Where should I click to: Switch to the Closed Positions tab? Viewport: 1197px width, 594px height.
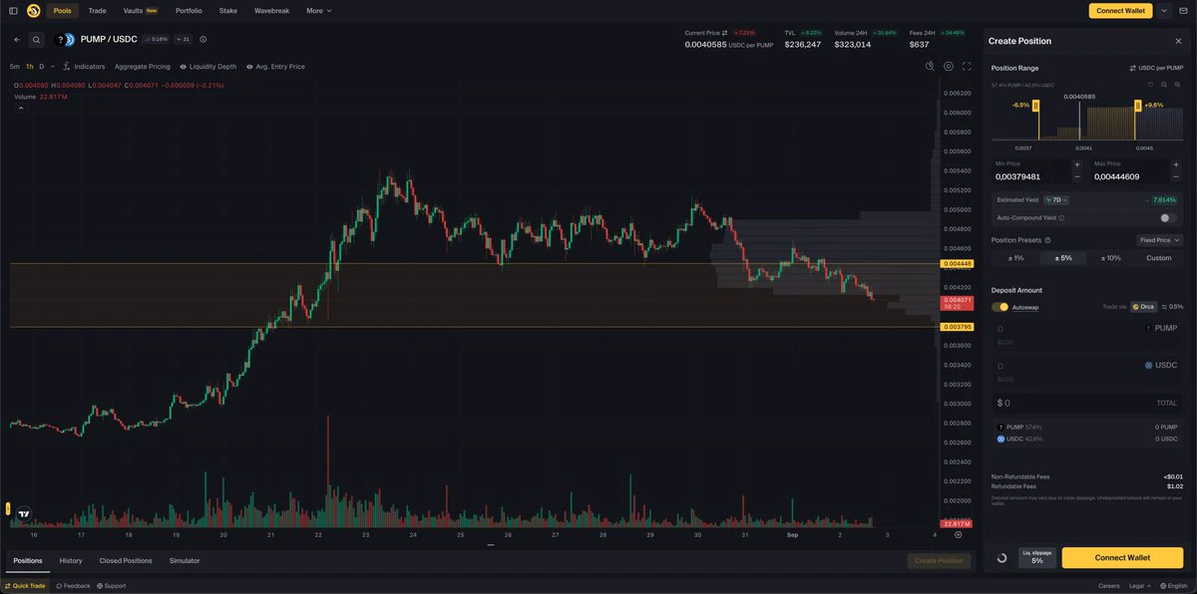pos(126,561)
